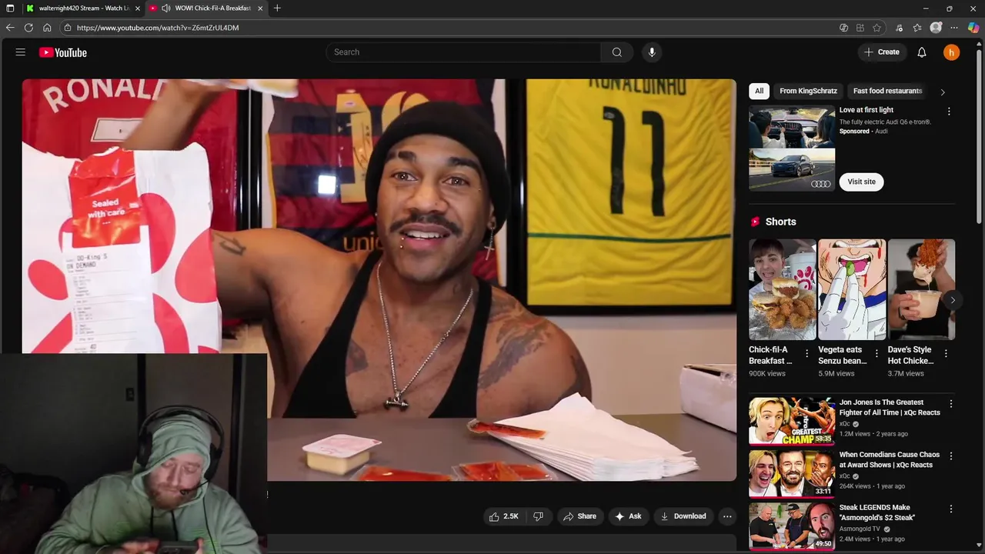Open options for the Jon Jones video
The image size is (985, 554).
coord(951,404)
